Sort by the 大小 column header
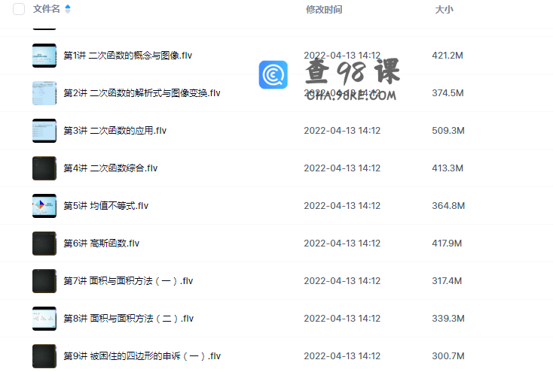This screenshot has height=372, width=553. click(444, 10)
